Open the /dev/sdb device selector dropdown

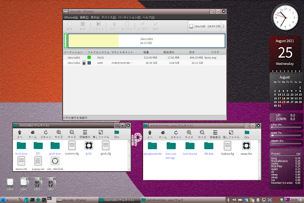coord(207,26)
